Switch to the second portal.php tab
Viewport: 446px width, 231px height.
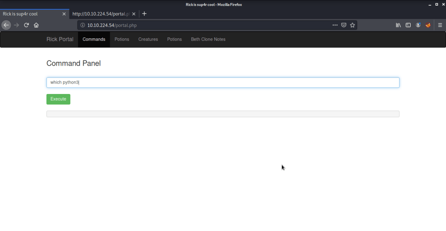pos(100,14)
